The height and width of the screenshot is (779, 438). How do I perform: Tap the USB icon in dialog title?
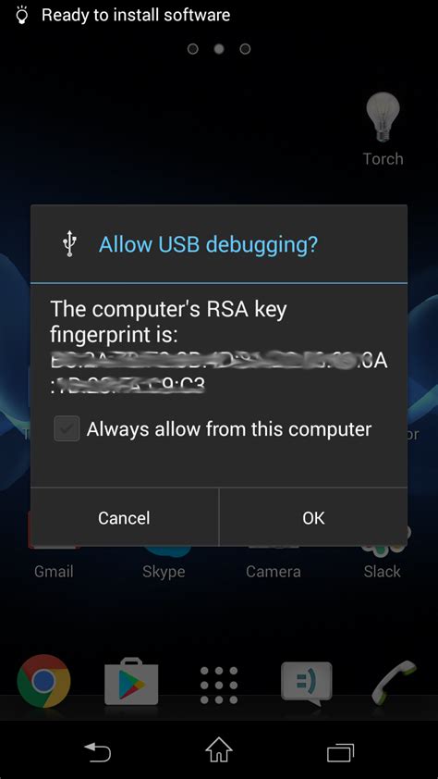(69, 244)
